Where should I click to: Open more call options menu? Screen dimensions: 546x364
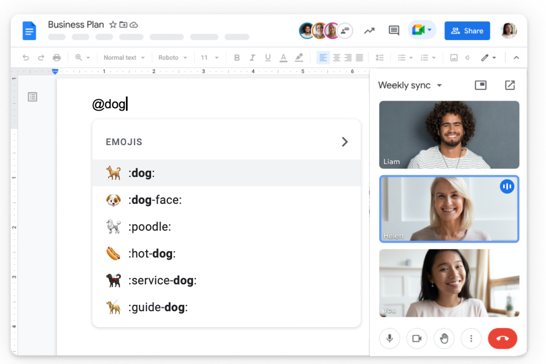[x=471, y=339]
